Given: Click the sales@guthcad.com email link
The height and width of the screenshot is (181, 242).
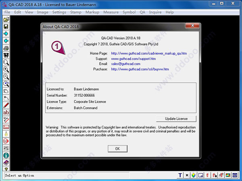Looking at the screenshot, I should [125, 64].
